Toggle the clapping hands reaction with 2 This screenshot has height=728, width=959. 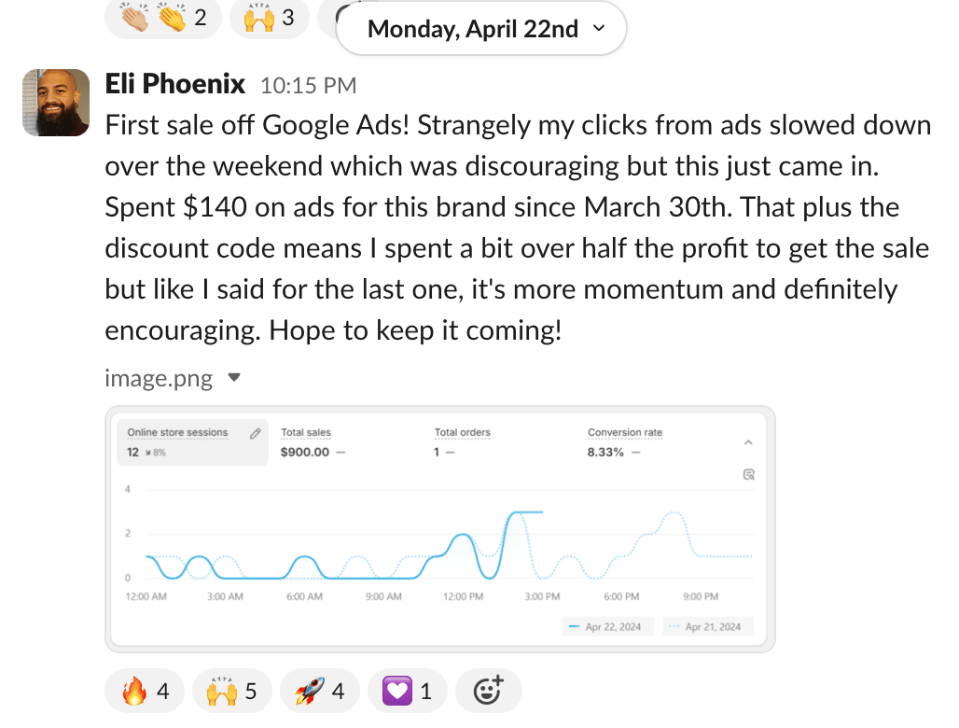pos(163,18)
